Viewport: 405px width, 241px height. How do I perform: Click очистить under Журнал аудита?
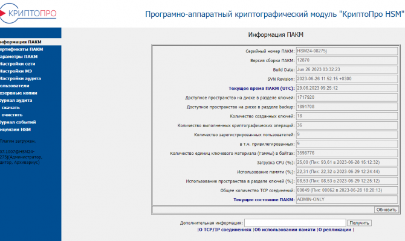pyautogui.click(x=12, y=115)
